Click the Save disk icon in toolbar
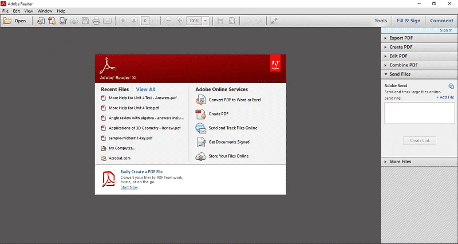Screen dimensions: 458x244 point(85,21)
